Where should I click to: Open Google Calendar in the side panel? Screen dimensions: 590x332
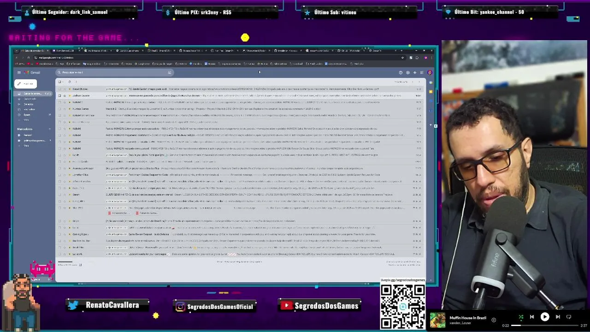431,83
